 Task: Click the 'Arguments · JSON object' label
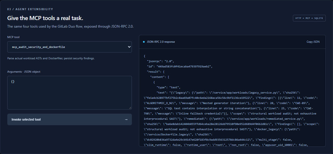[x=24, y=72]
